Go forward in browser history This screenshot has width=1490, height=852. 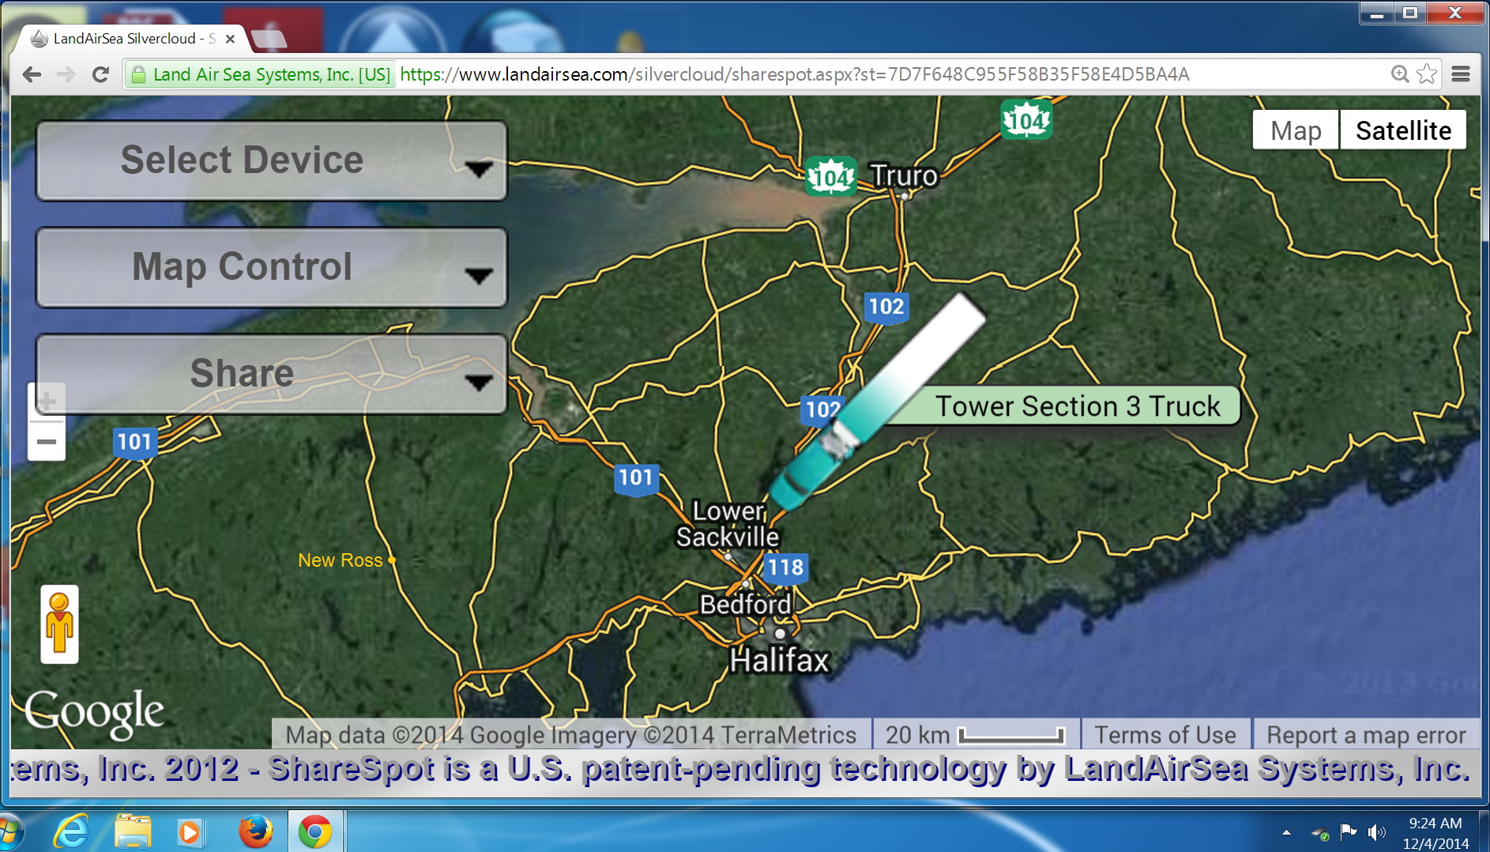[66, 74]
